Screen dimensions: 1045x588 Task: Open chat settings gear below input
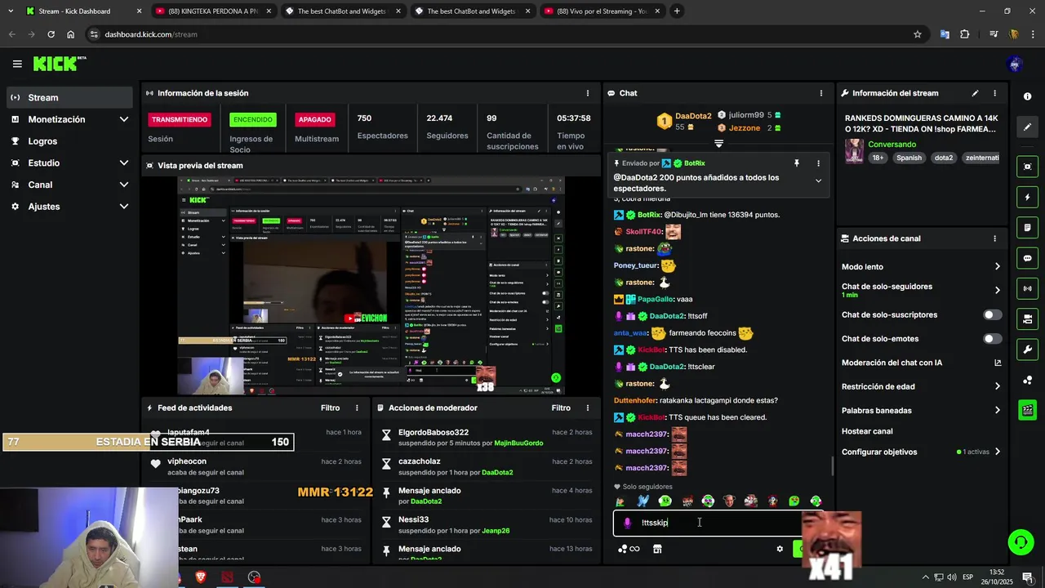[x=780, y=549]
